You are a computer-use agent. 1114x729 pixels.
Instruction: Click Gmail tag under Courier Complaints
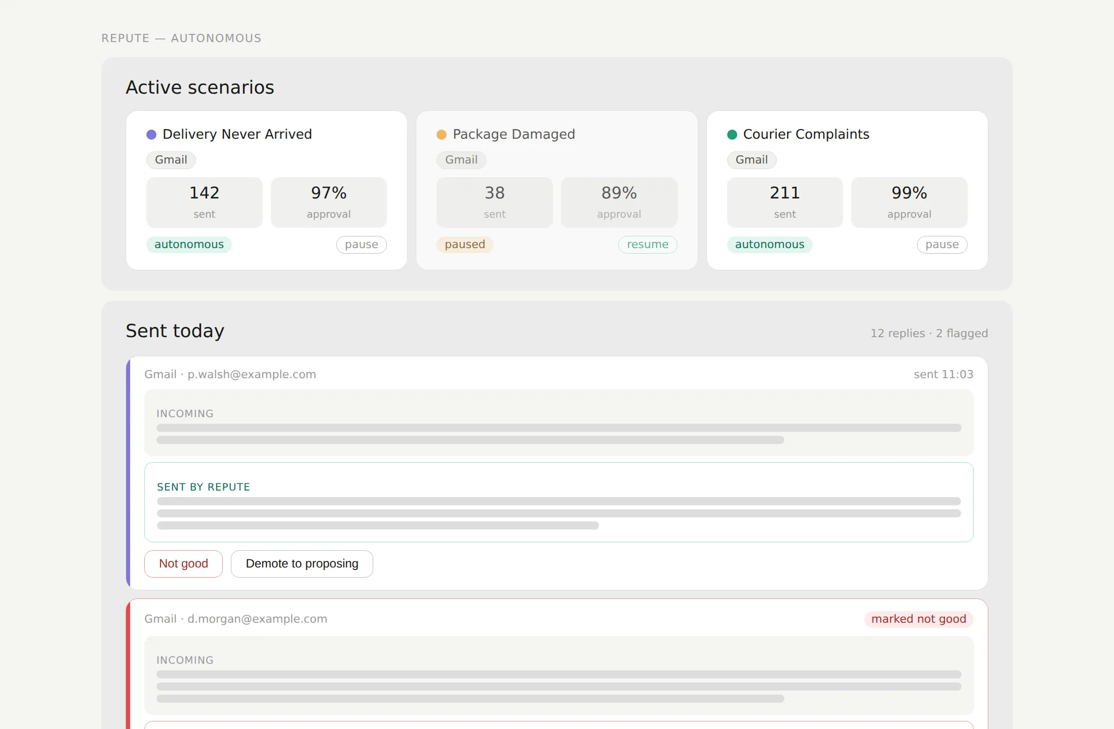click(x=752, y=160)
